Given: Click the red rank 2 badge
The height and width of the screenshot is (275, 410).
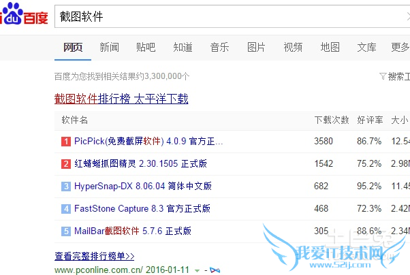Looking at the screenshot, I should coord(66,164).
